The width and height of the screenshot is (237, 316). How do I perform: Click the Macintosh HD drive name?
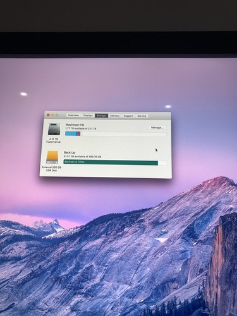(75, 125)
